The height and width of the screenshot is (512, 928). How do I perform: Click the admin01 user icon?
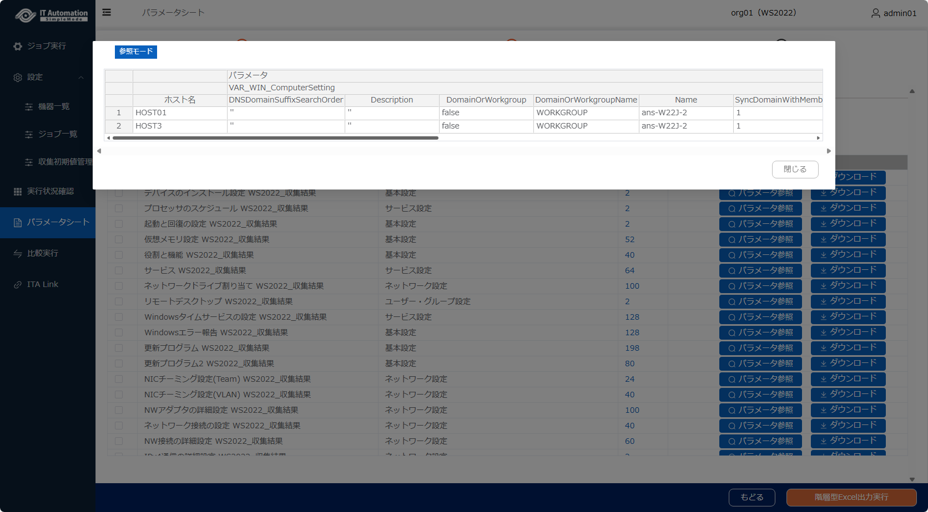coord(875,13)
